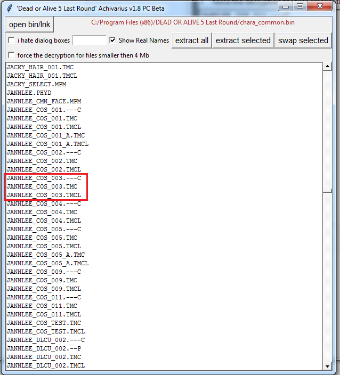340x375 pixels.
Task: Close the Achivarius window
Action: tap(320, 6)
